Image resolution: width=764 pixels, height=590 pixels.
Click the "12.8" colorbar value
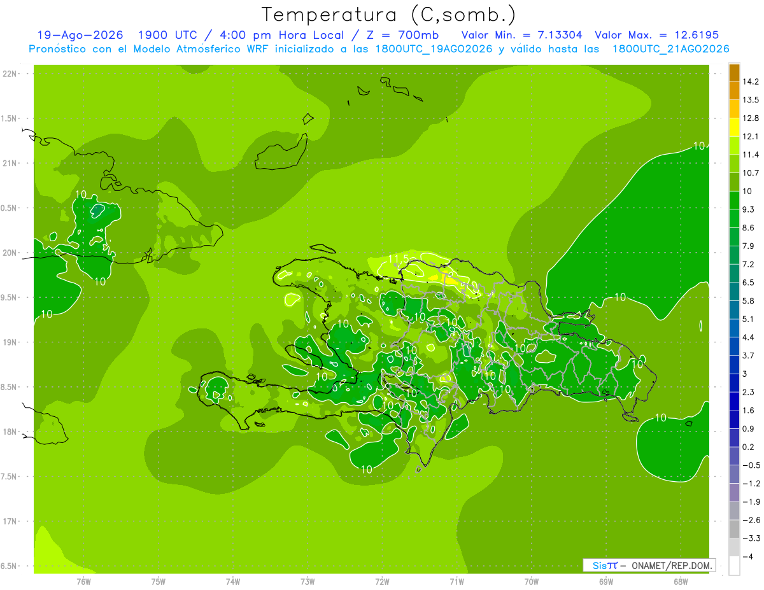pyautogui.click(x=751, y=118)
